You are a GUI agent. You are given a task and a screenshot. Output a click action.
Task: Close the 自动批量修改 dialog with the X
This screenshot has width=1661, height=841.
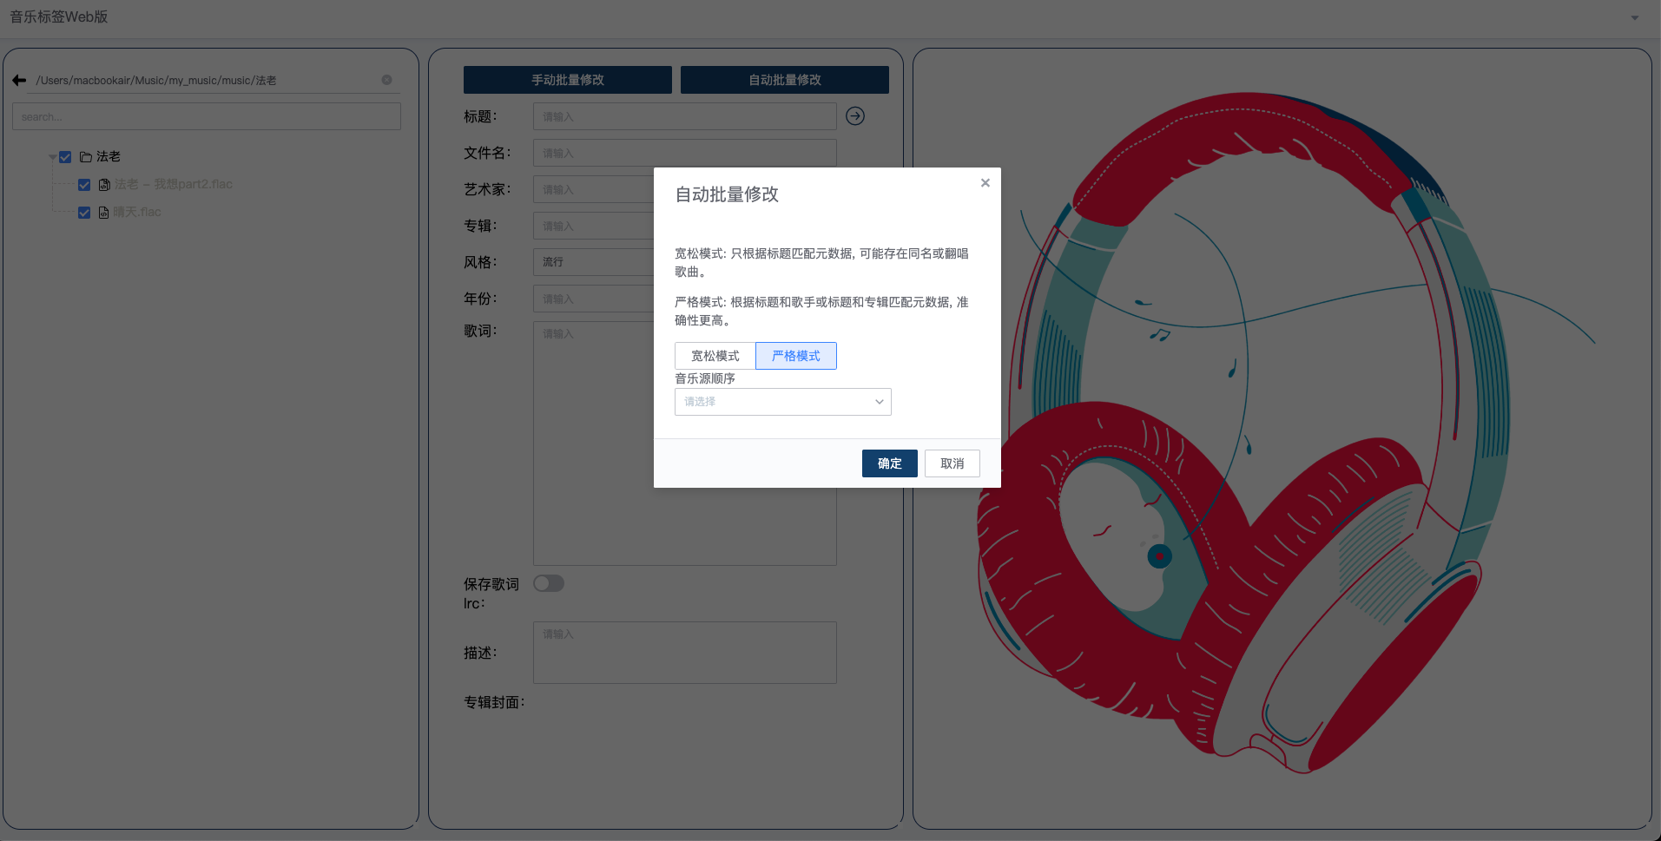[985, 182]
